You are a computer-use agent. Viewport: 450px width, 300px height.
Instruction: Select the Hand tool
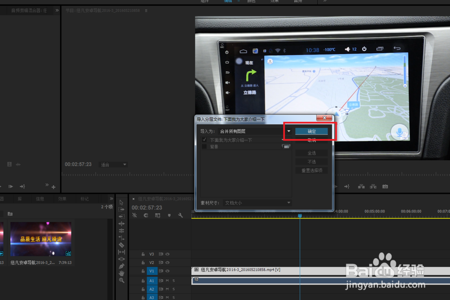(121, 273)
